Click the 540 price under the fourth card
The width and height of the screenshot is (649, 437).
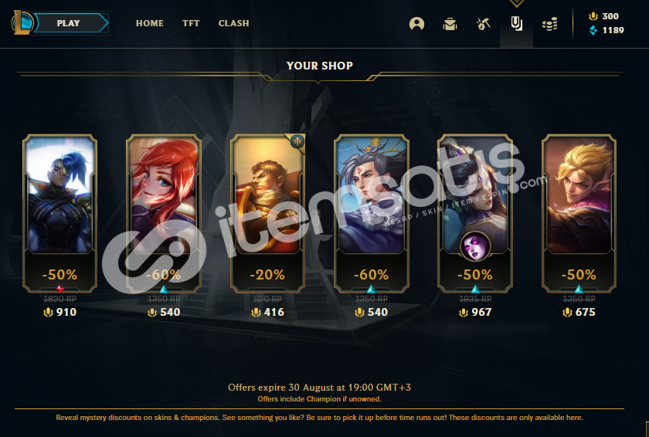(372, 312)
